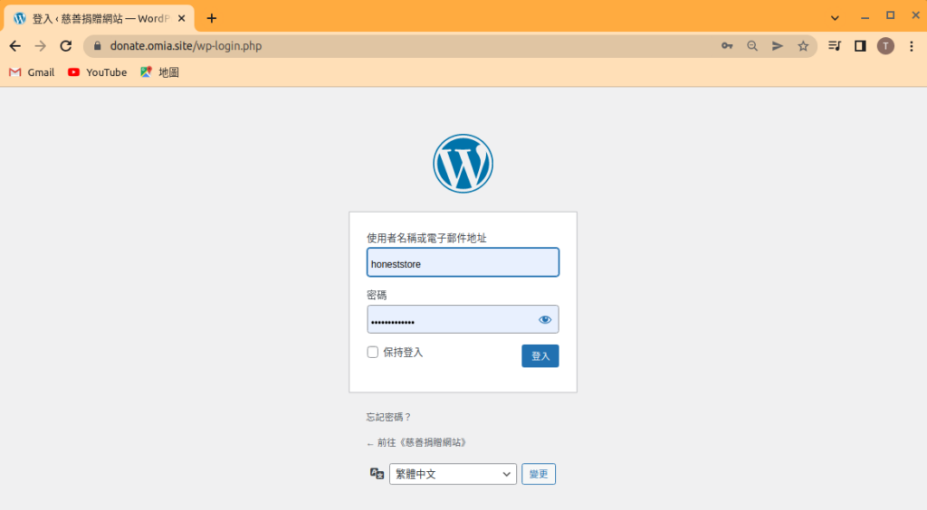
Task: Click the WordPress logo above the login form
Action: coord(463,164)
